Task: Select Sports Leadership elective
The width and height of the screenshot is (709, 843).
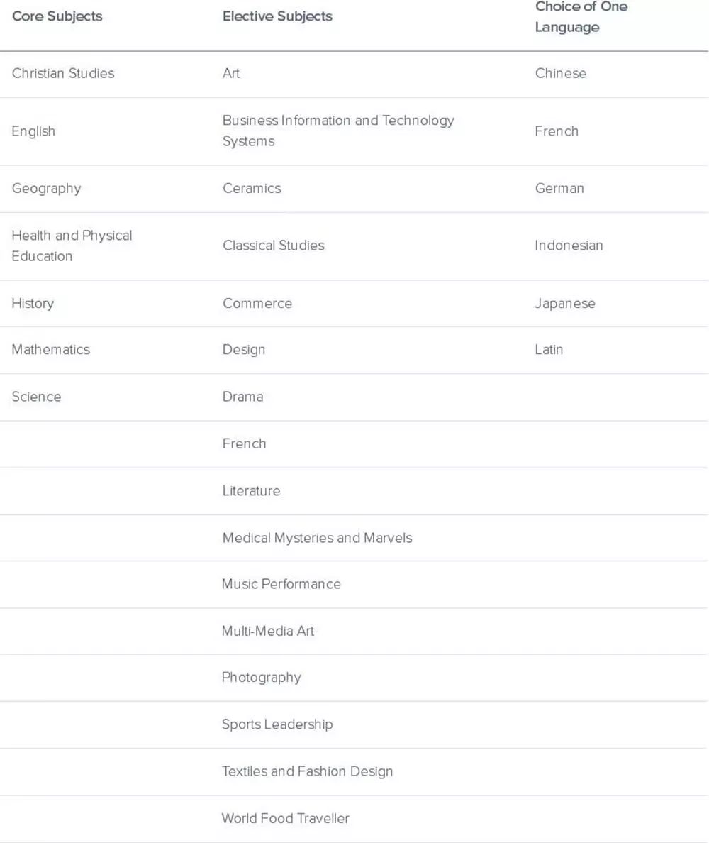Action: [x=277, y=724]
